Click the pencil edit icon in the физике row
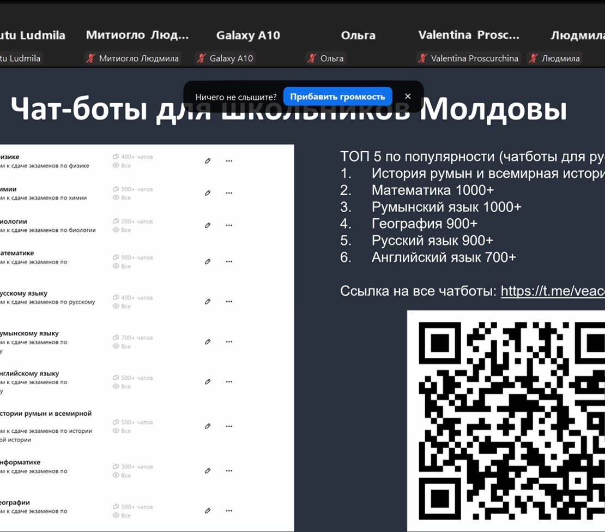Image resolution: width=605 pixels, height=532 pixels. (x=208, y=161)
